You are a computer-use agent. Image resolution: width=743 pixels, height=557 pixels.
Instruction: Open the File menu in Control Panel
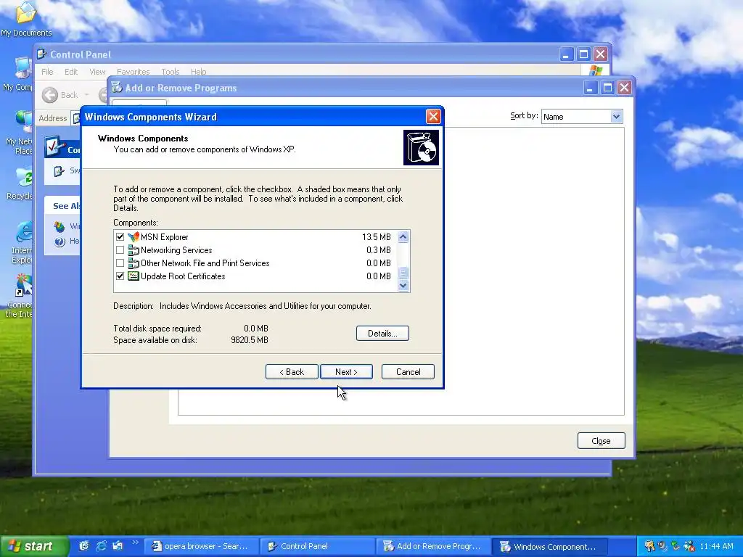47,72
